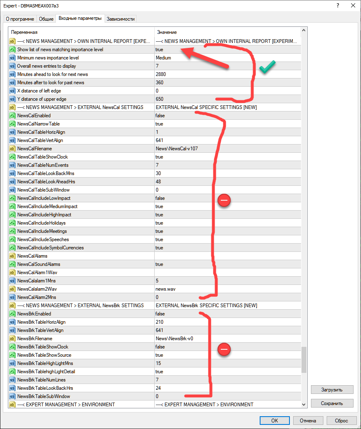Click the integer icon beside NewsCalAlarm2Mns
The height and width of the screenshot is (429, 361).
(12, 297)
